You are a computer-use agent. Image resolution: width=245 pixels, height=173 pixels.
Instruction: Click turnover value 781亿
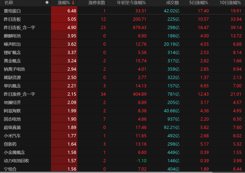tap(173, 94)
